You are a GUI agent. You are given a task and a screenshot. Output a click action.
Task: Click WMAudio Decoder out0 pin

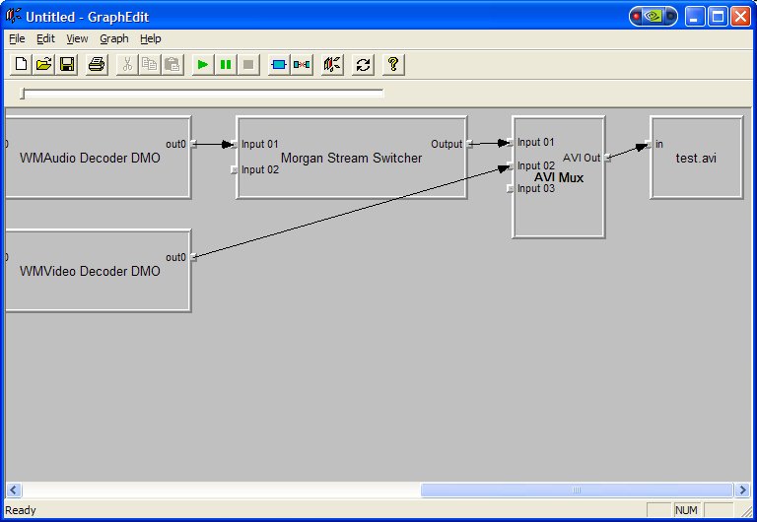[193, 144]
